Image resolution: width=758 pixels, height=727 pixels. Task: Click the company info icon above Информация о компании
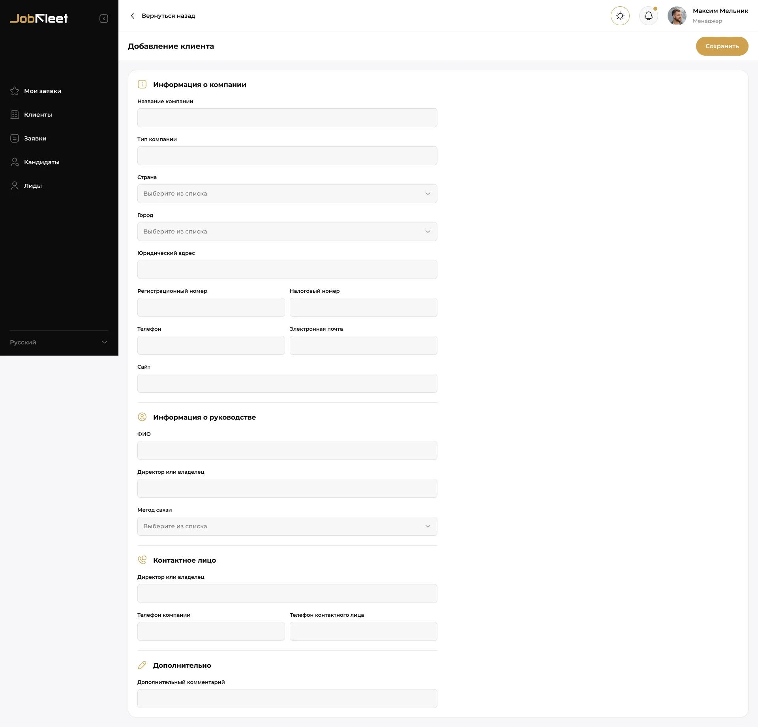(142, 84)
